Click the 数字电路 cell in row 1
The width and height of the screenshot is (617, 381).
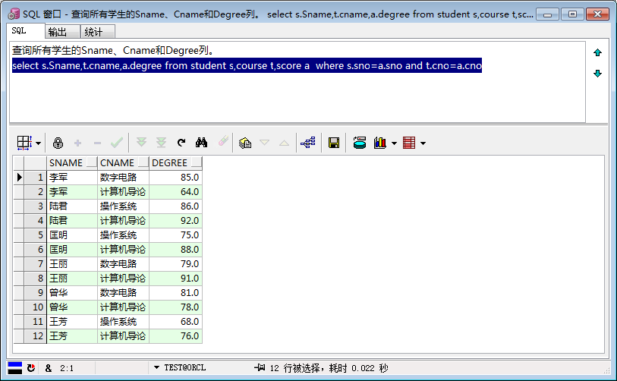(123, 178)
